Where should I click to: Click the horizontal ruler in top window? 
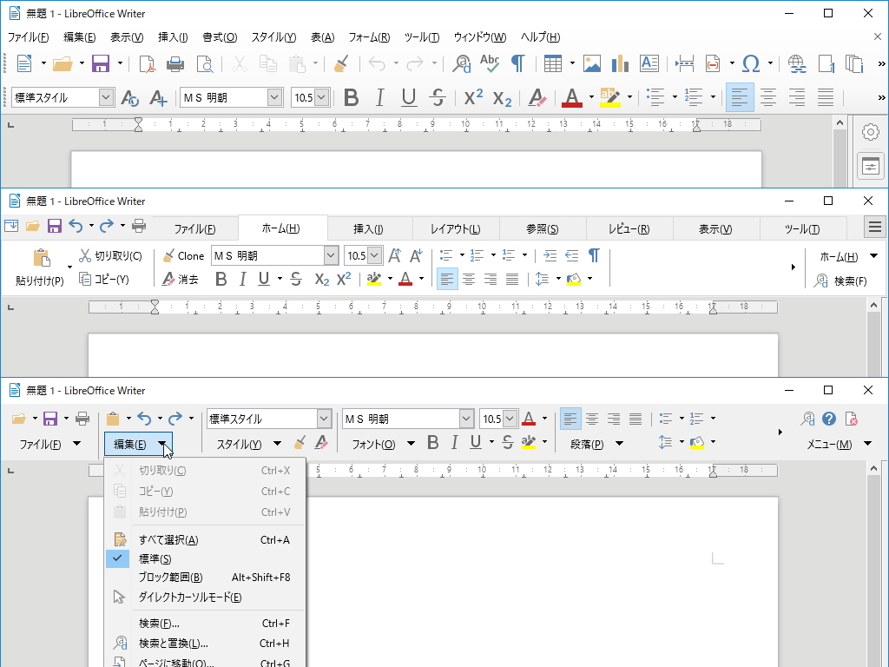(x=416, y=124)
